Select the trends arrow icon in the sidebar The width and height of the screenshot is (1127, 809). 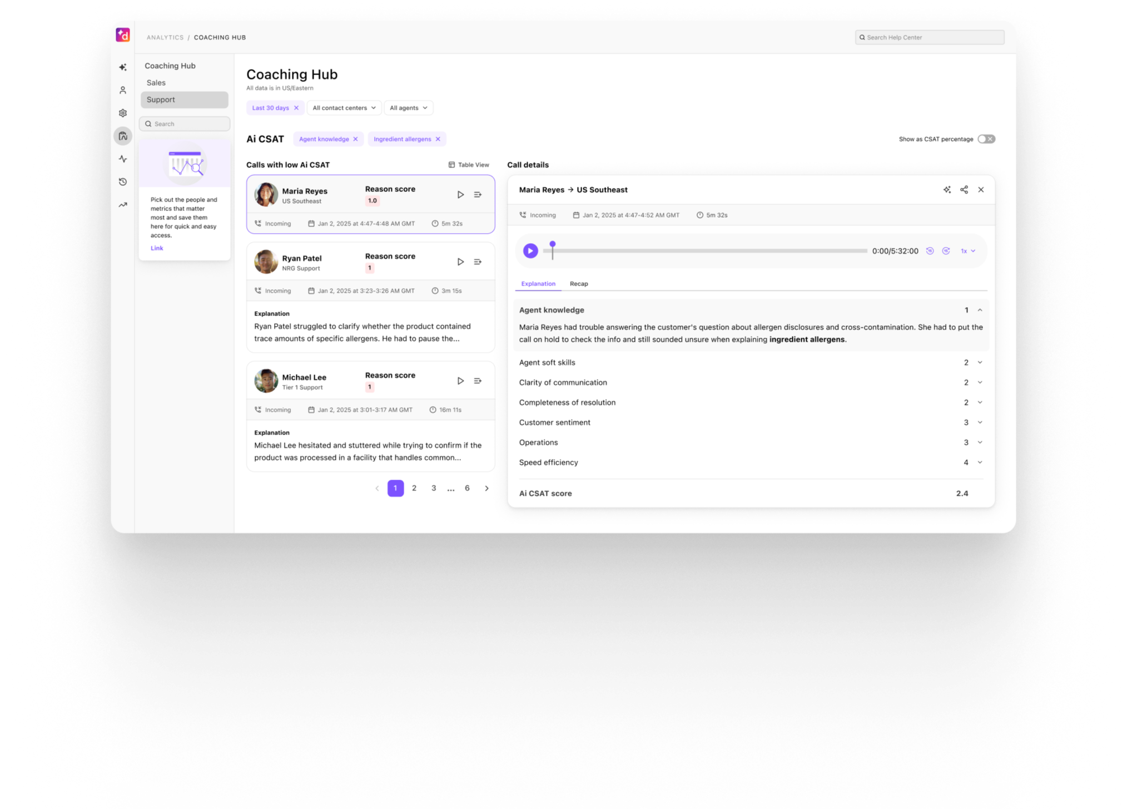pyautogui.click(x=123, y=204)
